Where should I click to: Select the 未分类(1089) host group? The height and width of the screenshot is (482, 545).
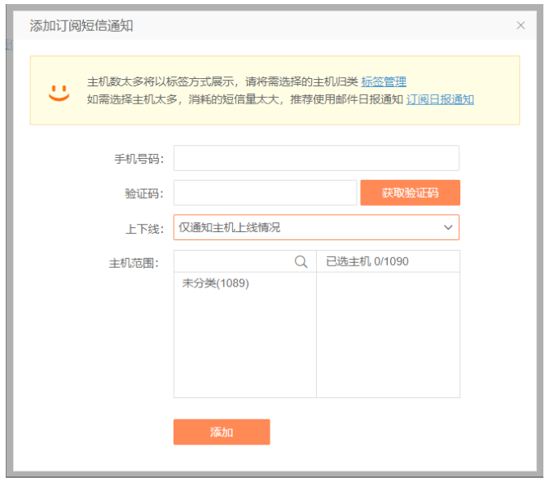(216, 283)
